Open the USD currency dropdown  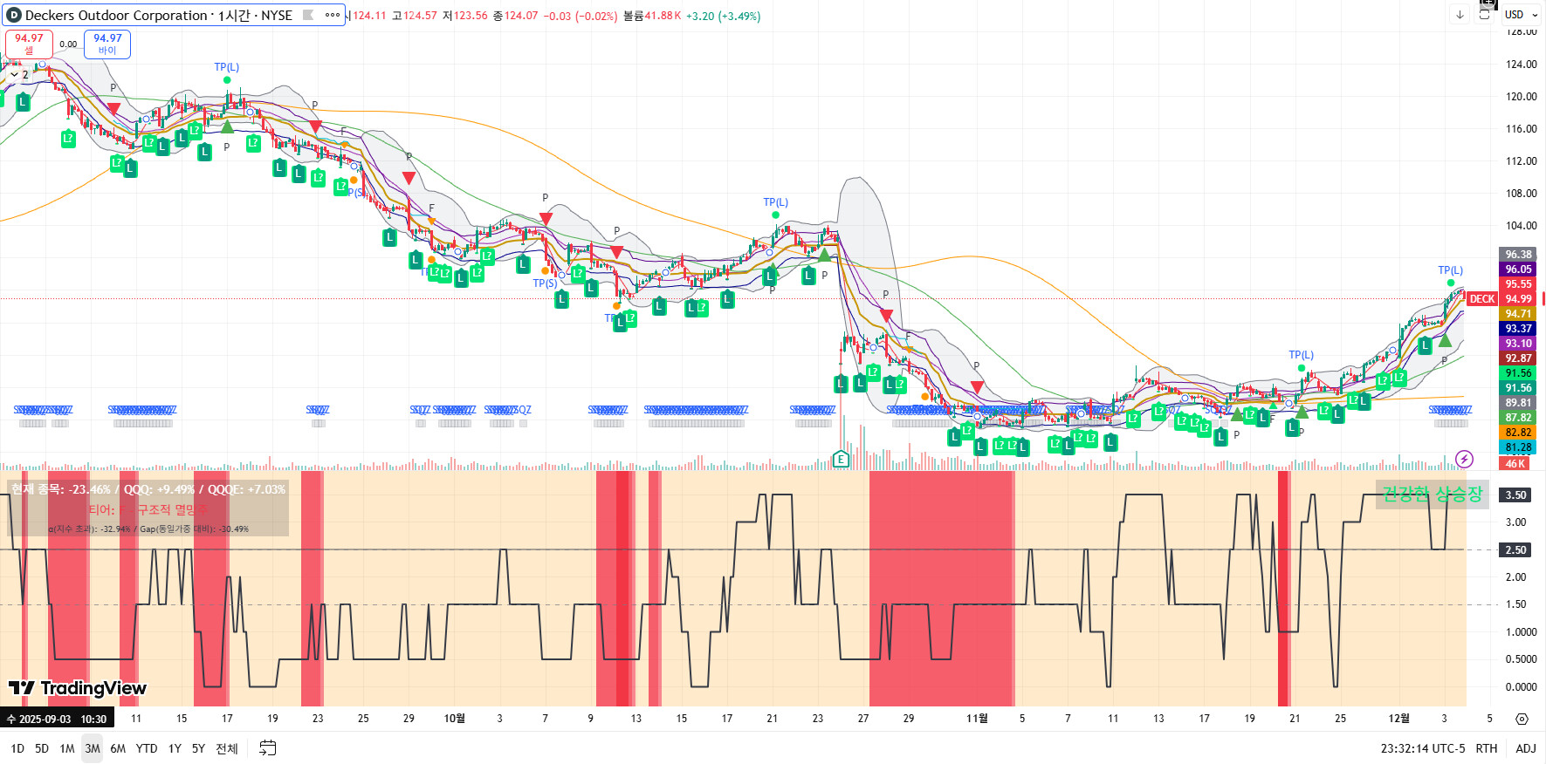[1522, 15]
